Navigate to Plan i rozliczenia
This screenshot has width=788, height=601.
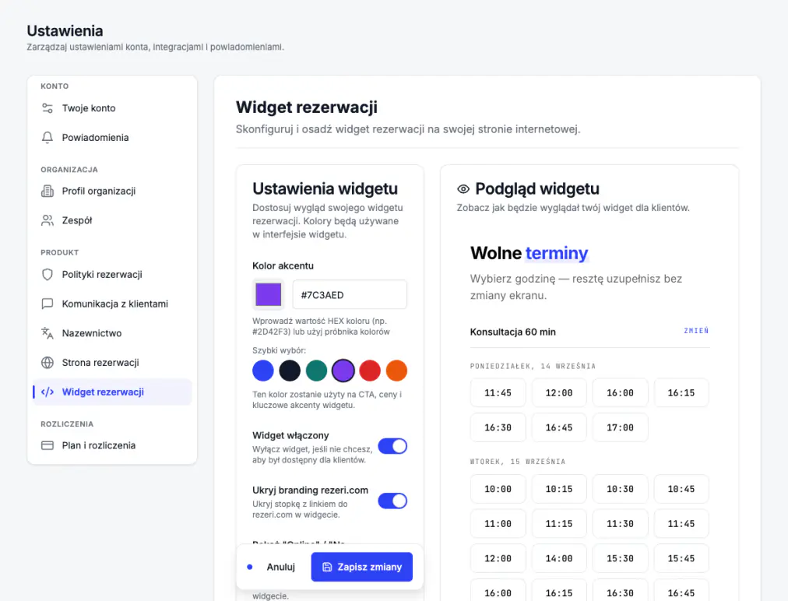112,445
